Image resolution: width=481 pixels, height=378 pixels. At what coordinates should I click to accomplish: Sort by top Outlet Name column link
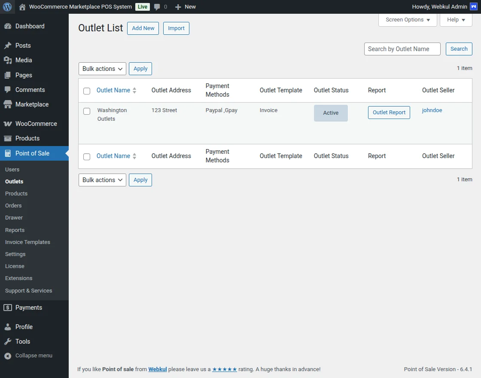click(x=113, y=90)
